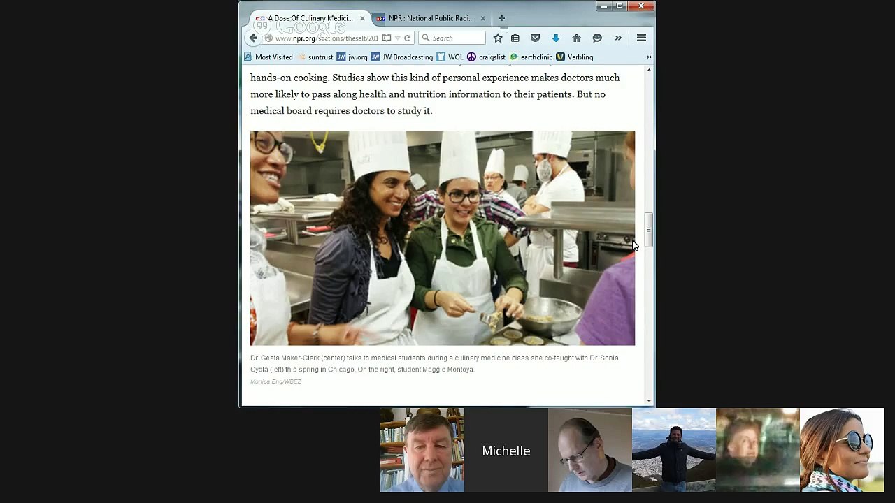Maximize the Firefox window
895x503 pixels.
pos(619,6)
